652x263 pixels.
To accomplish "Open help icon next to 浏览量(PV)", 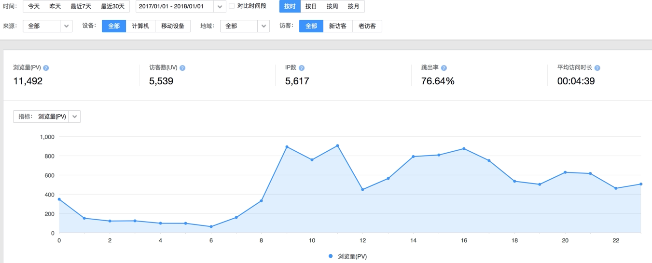I will point(46,68).
